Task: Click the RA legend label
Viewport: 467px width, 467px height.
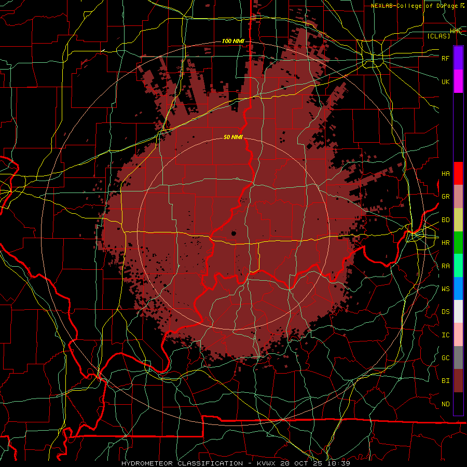Action: 446,266
